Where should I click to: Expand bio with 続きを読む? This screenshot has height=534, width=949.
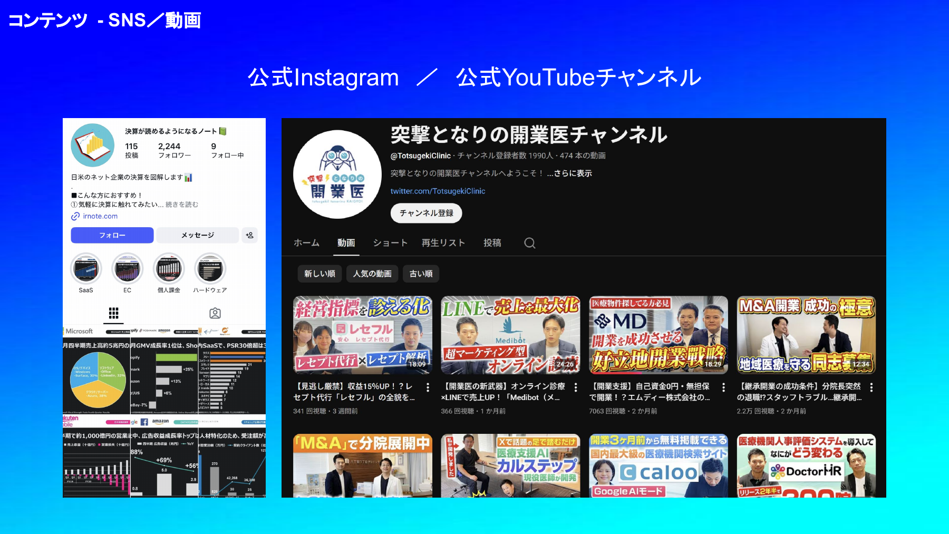pyautogui.click(x=182, y=205)
